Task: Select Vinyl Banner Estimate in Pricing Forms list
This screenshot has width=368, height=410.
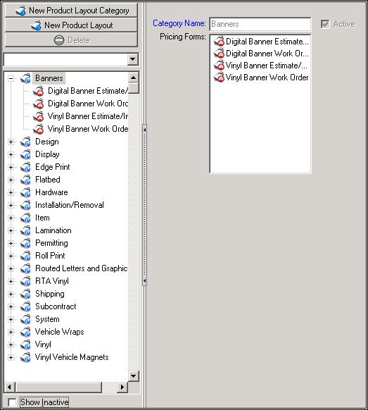Action: [x=260, y=66]
